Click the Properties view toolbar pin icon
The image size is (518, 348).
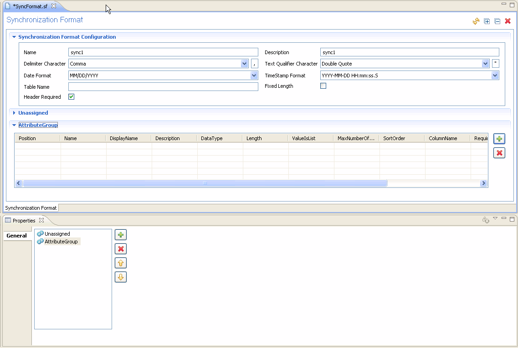tap(486, 220)
